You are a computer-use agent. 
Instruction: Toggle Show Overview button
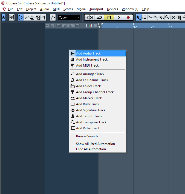pyautogui.click(x=32, y=18)
